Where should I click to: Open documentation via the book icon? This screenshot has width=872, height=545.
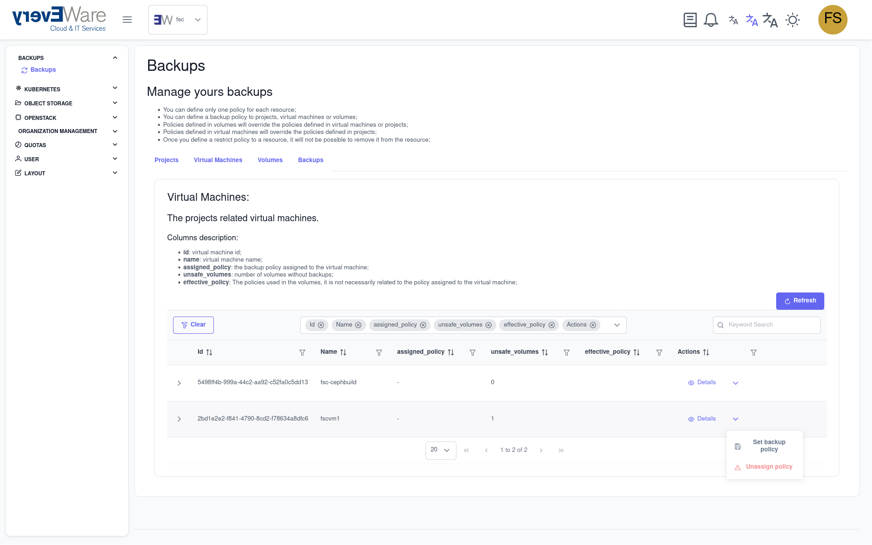pyautogui.click(x=690, y=20)
